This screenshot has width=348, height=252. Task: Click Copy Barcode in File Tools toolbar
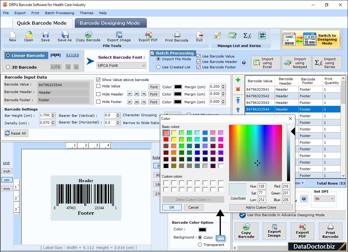click(88, 37)
